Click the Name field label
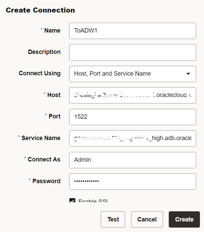Viewport: 204px width, 232px height. pos(52,31)
